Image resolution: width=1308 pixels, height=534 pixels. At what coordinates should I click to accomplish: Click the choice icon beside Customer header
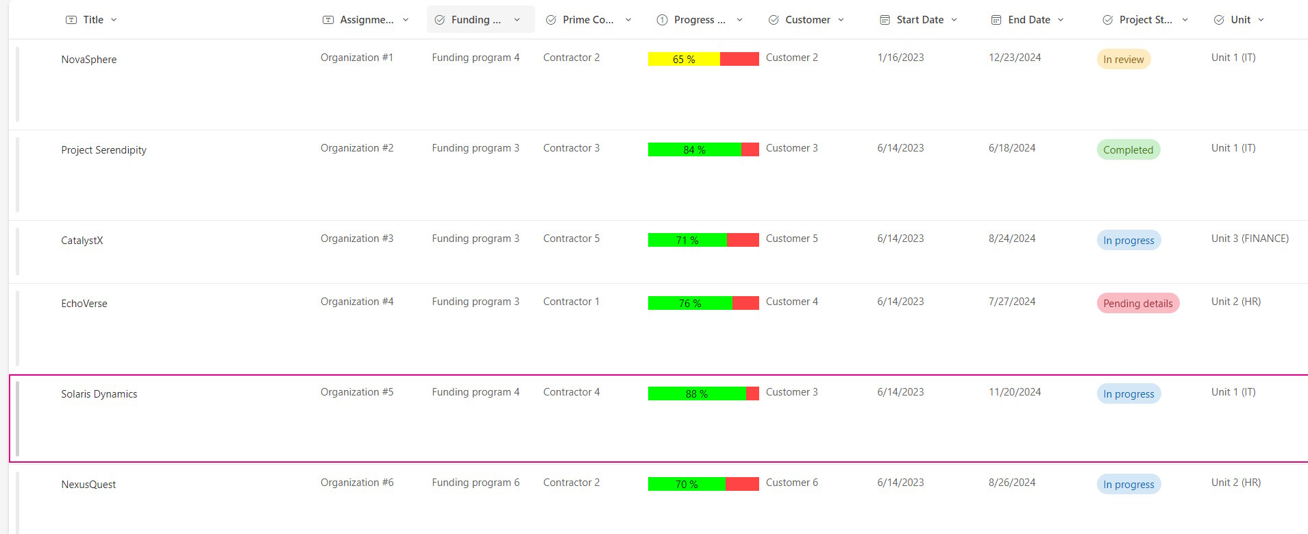tap(774, 20)
